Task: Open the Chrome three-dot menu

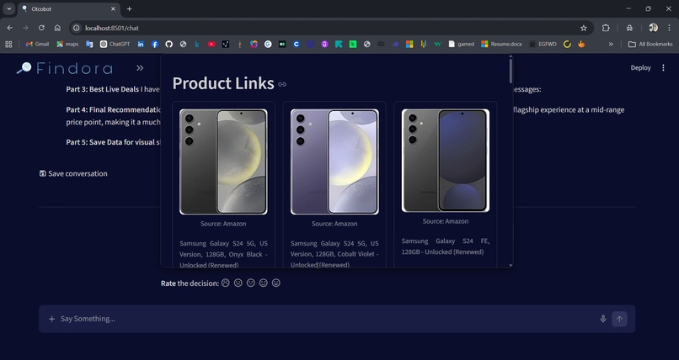Action: click(x=669, y=28)
